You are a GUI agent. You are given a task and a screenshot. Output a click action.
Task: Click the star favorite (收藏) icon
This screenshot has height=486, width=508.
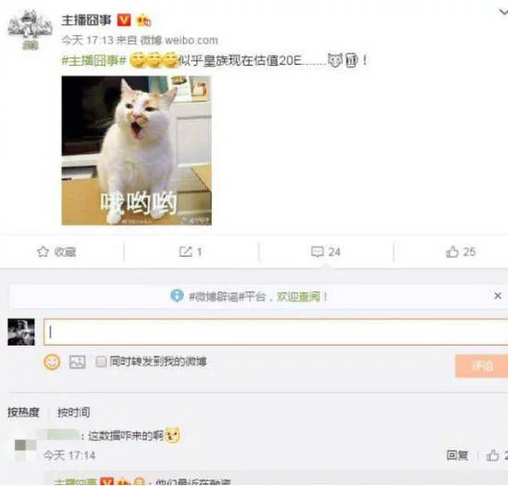[43, 251]
